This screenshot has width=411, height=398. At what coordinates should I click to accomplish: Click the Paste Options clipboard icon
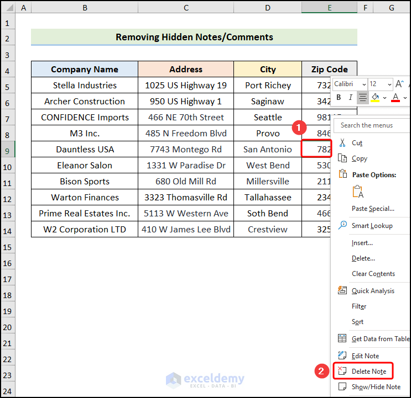343,174
